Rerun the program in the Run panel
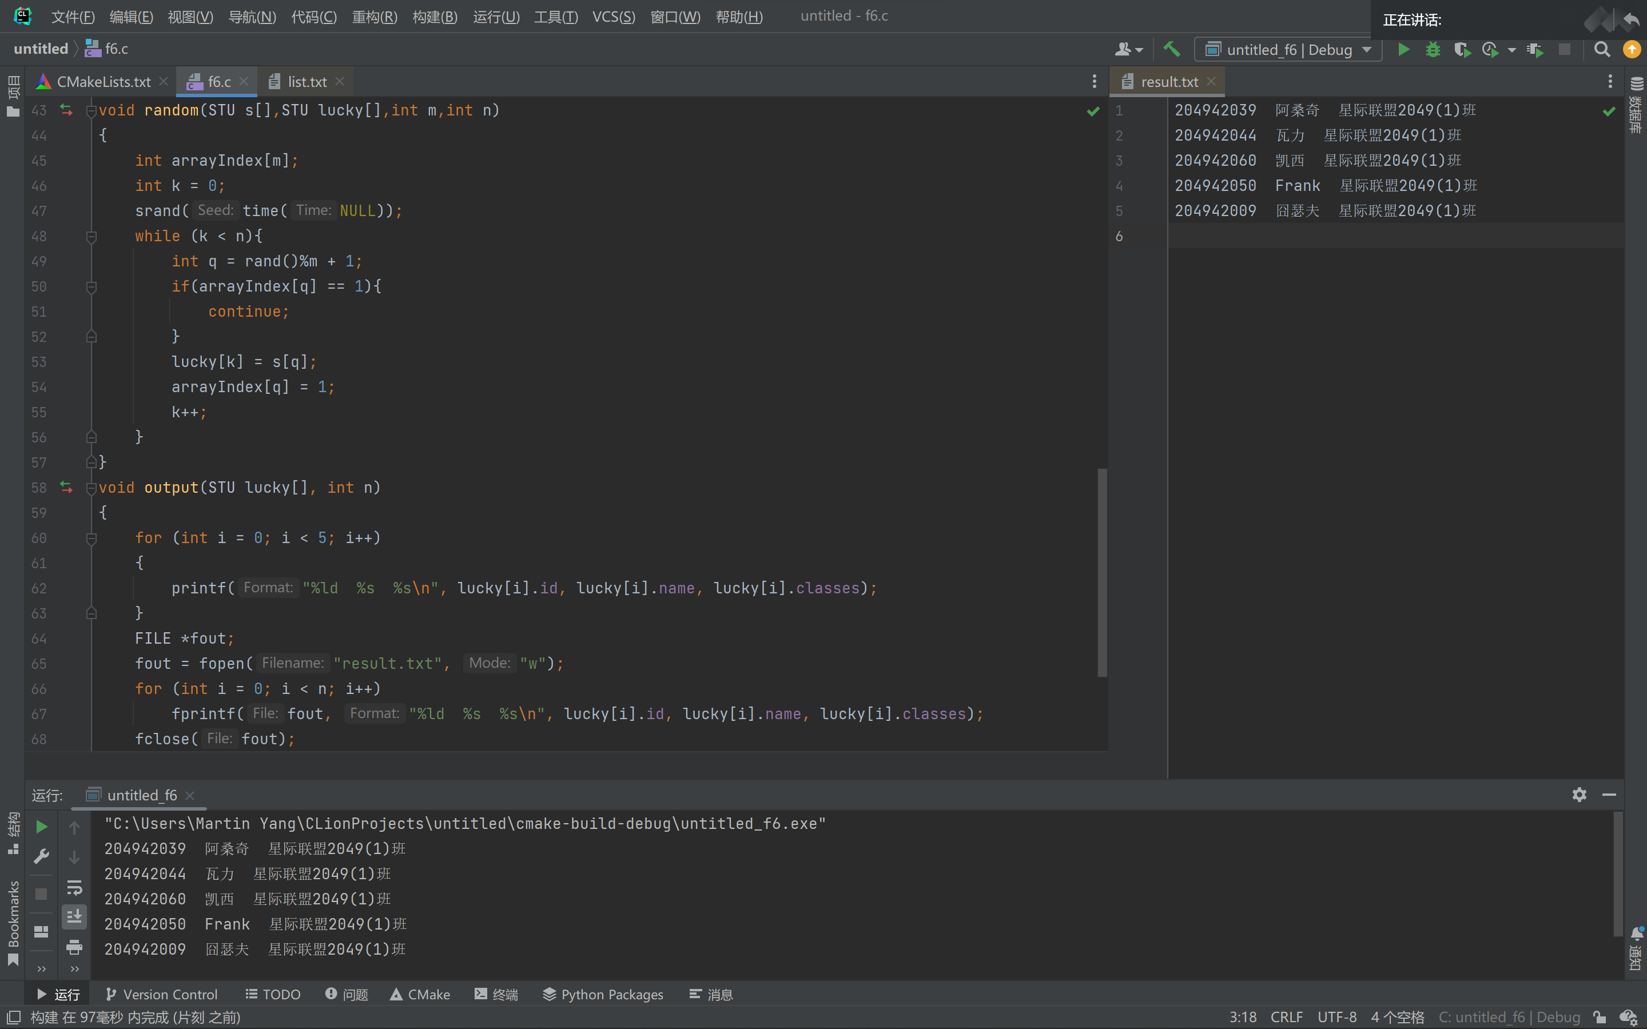Image resolution: width=1647 pixels, height=1029 pixels. (x=42, y=827)
